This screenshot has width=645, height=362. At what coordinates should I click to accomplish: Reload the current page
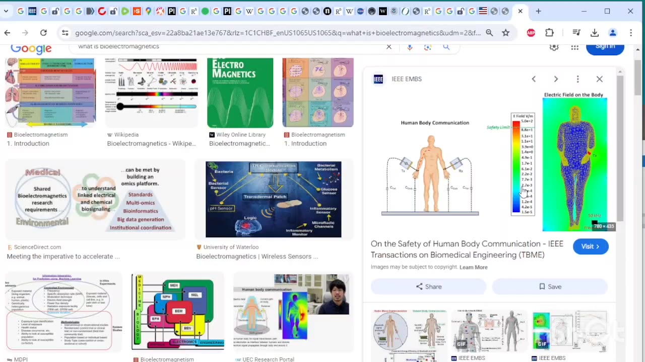click(43, 33)
